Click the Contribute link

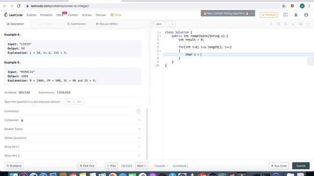(181, 166)
